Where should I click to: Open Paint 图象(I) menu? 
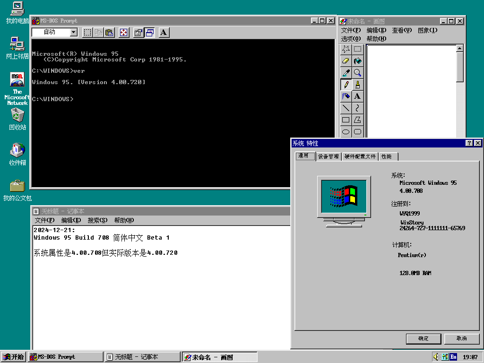click(x=427, y=30)
